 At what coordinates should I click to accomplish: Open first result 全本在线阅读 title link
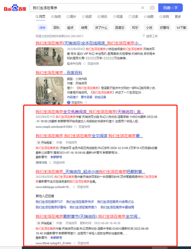pyautogui.click(x=89, y=43)
